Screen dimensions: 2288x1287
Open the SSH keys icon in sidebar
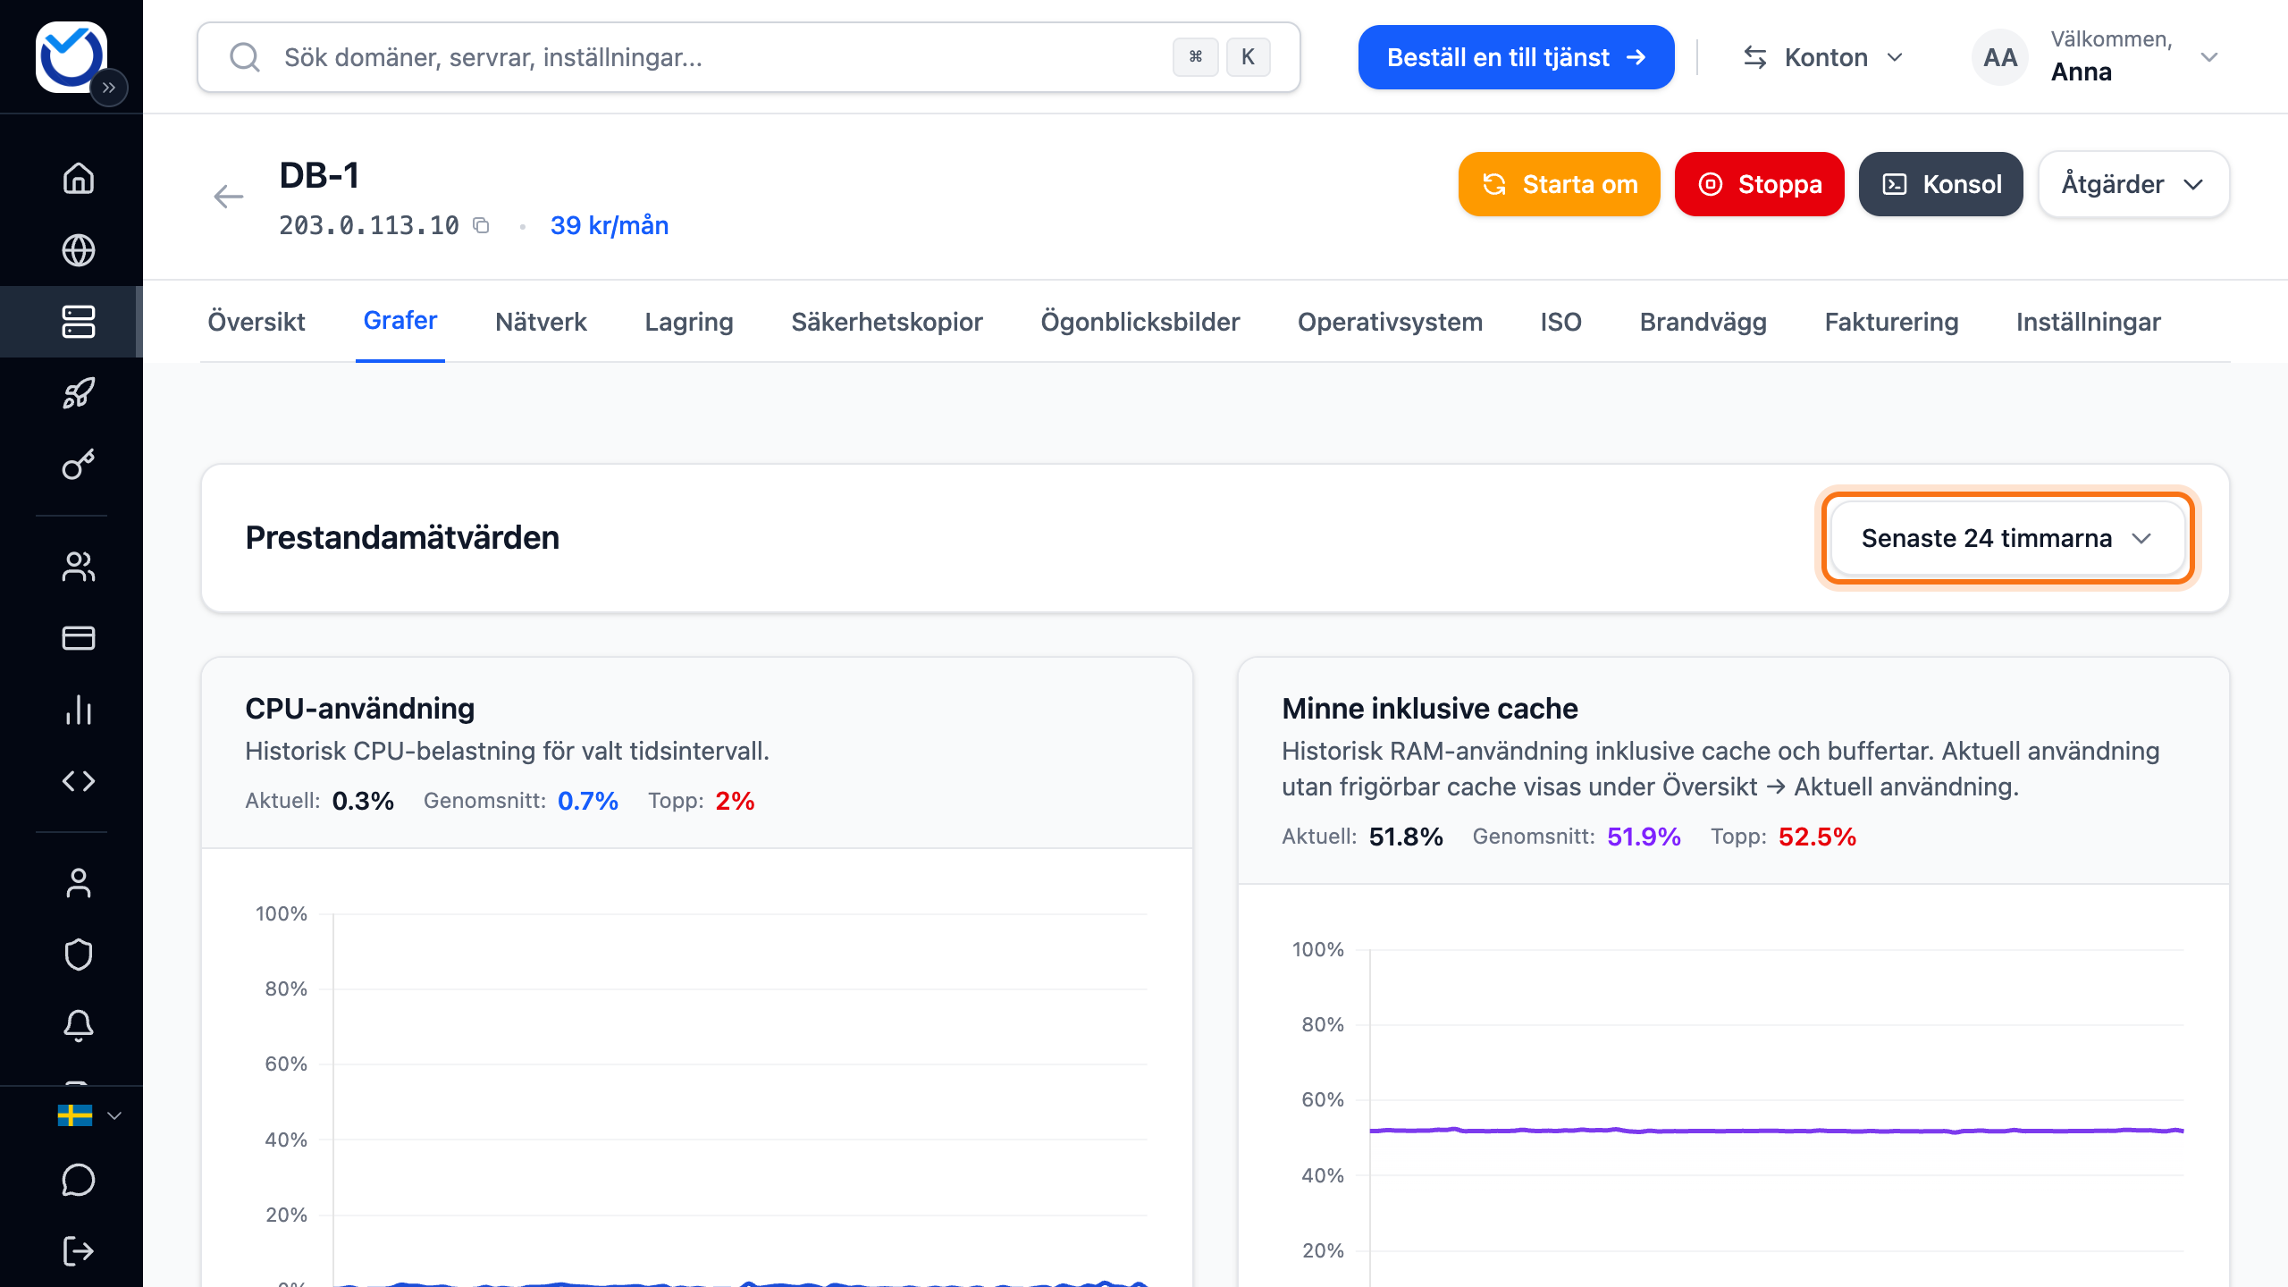tap(79, 465)
